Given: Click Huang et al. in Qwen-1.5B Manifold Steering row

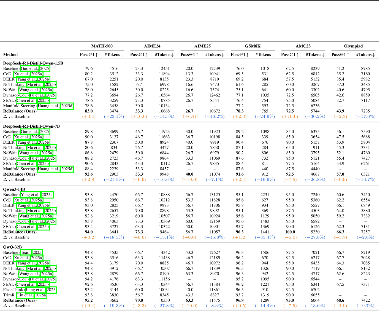Looking at the screenshot, I should (x=49, y=106).
